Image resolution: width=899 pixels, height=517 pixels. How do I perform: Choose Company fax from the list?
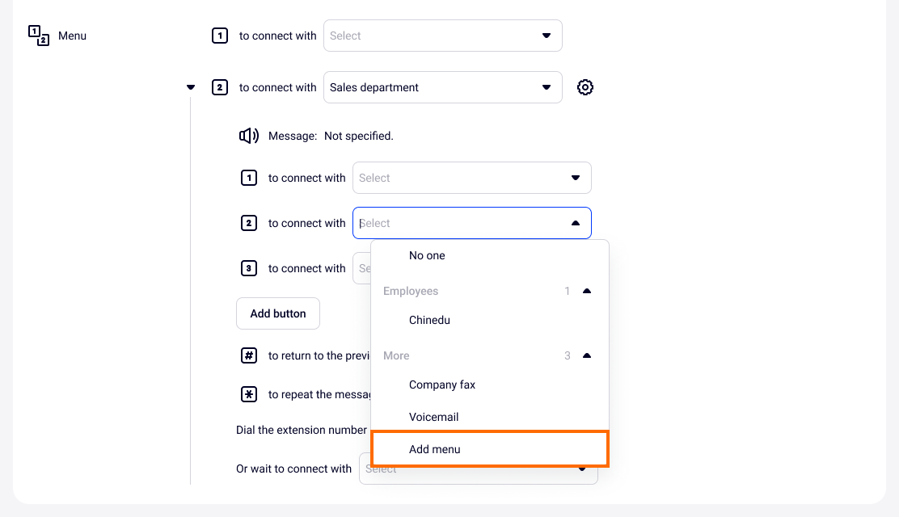[x=442, y=385]
